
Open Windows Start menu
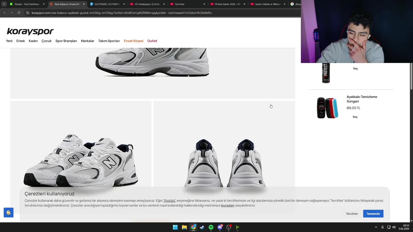pyautogui.click(x=175, y=227)
